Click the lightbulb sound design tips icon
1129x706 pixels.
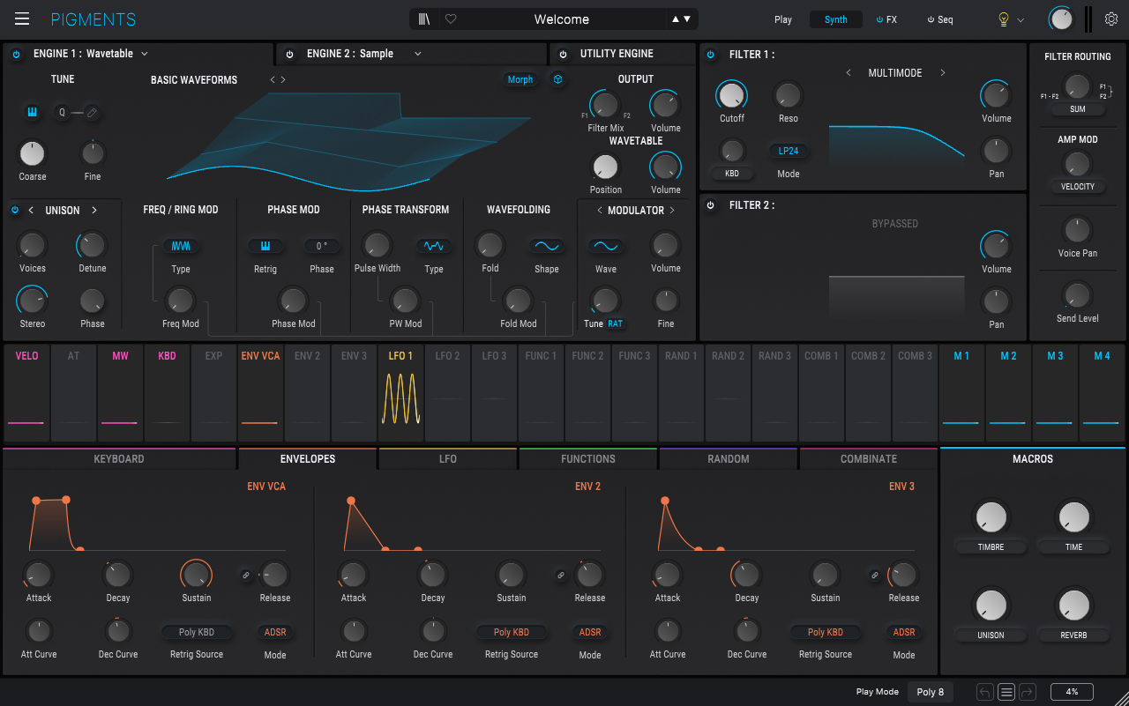pyautogui.click(x=1003, y=19)
